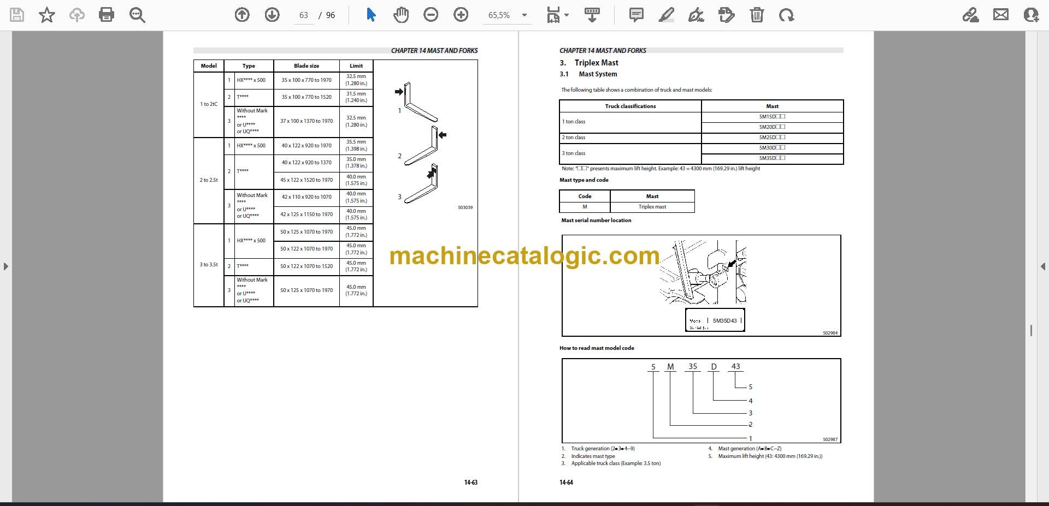
Task: Bookmark document with star icon
Action: tap(47, 15)
